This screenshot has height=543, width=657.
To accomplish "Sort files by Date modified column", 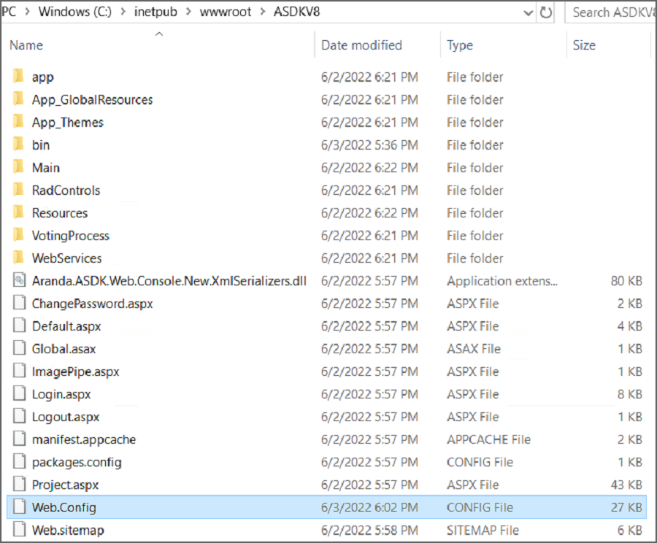I will (x=361, y=45).
